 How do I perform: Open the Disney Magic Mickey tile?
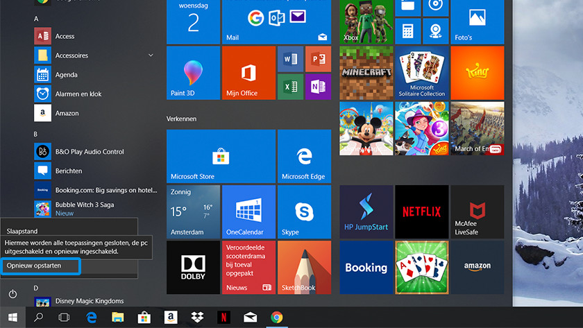(366, 128)
